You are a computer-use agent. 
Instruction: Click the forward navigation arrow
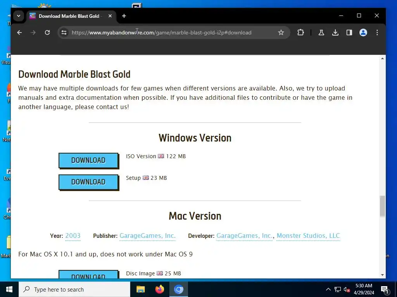[33, 32]
